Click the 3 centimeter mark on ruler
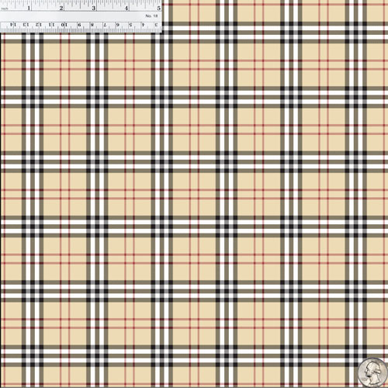Image resolution: width=388 pixels, height=388 pixels. pyautogui.click(x=156, y=25)
